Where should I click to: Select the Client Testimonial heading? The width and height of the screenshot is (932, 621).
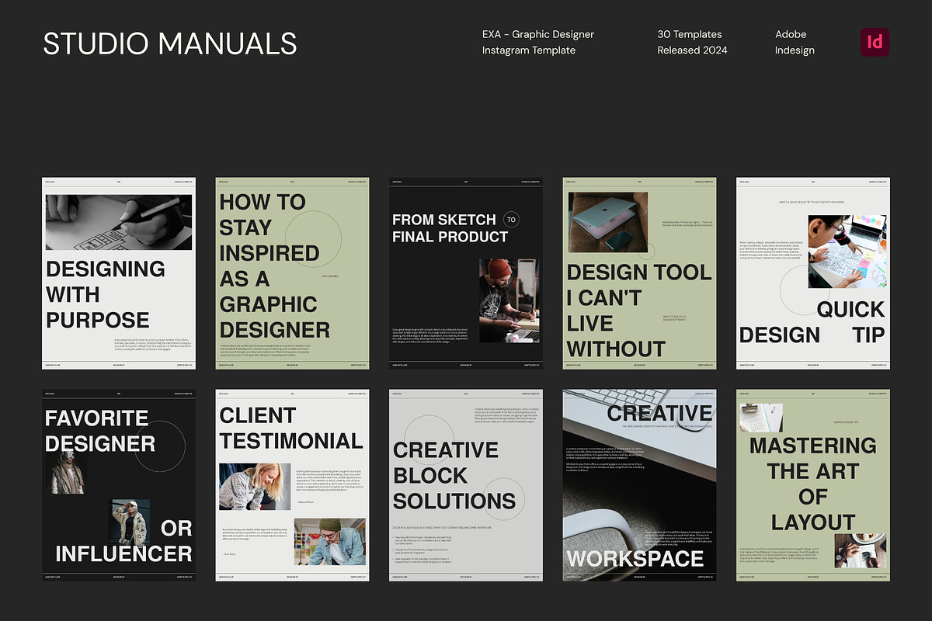click(291, 428)
